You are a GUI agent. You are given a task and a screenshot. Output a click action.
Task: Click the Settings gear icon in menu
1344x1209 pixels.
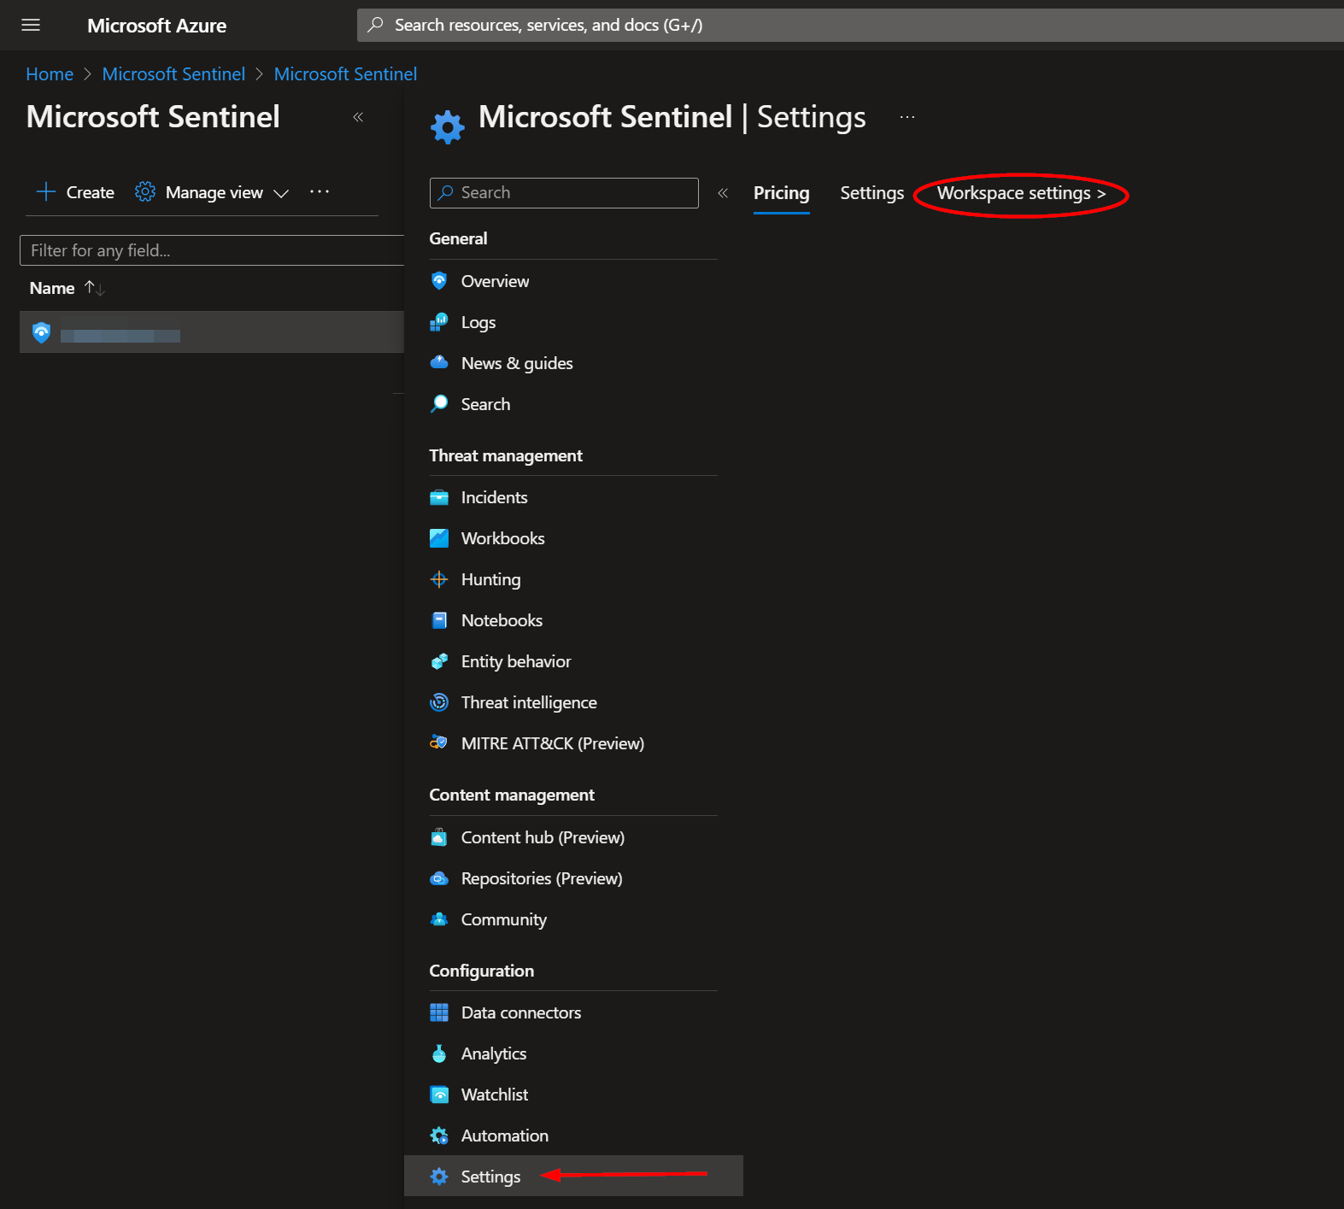(x=439, y=1177)
